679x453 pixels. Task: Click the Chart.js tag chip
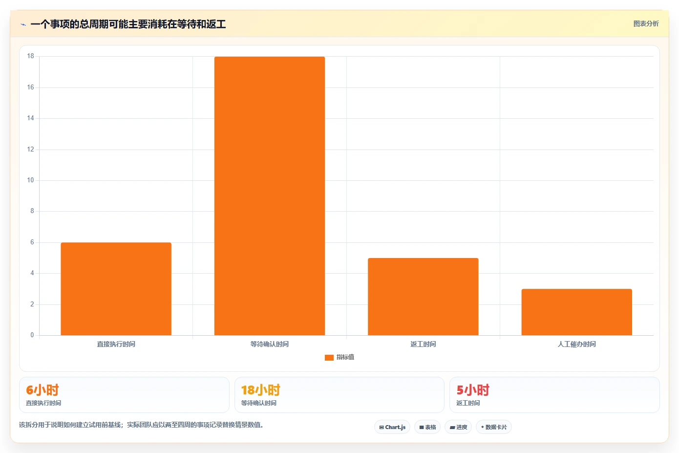click(392, 427)
